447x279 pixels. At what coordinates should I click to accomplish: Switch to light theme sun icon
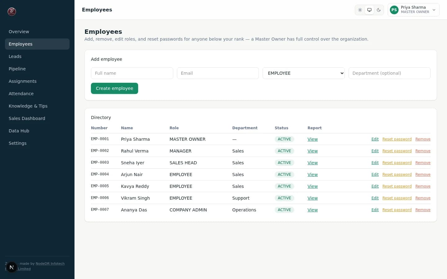[360, 10]
